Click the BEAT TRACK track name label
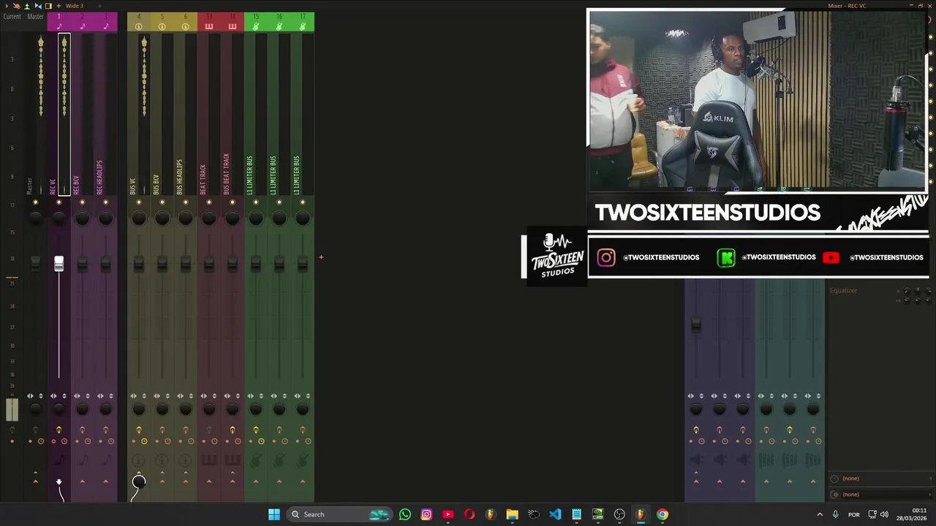This screenshot has width=936, height=526. pos(203,180)
